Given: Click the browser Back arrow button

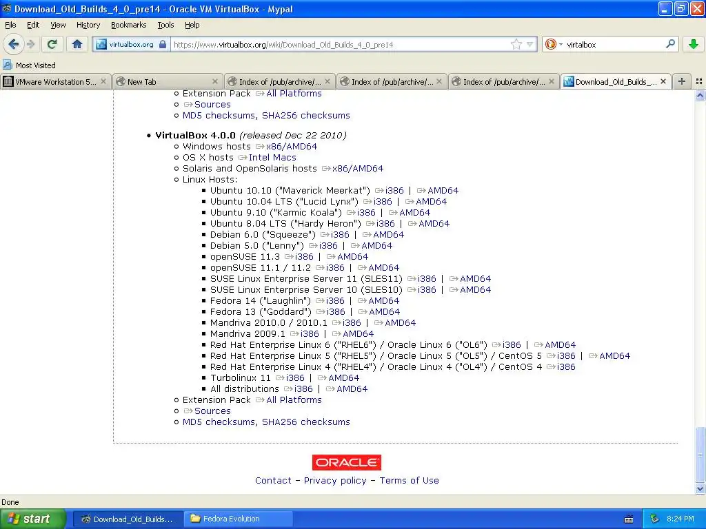Looking at the screenshot, I should pyautogui.click(x=14, y=44).
